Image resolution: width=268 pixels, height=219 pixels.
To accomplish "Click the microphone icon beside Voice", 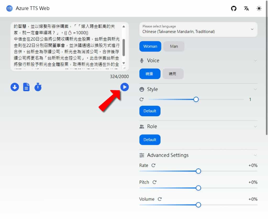I will [142, 60].
